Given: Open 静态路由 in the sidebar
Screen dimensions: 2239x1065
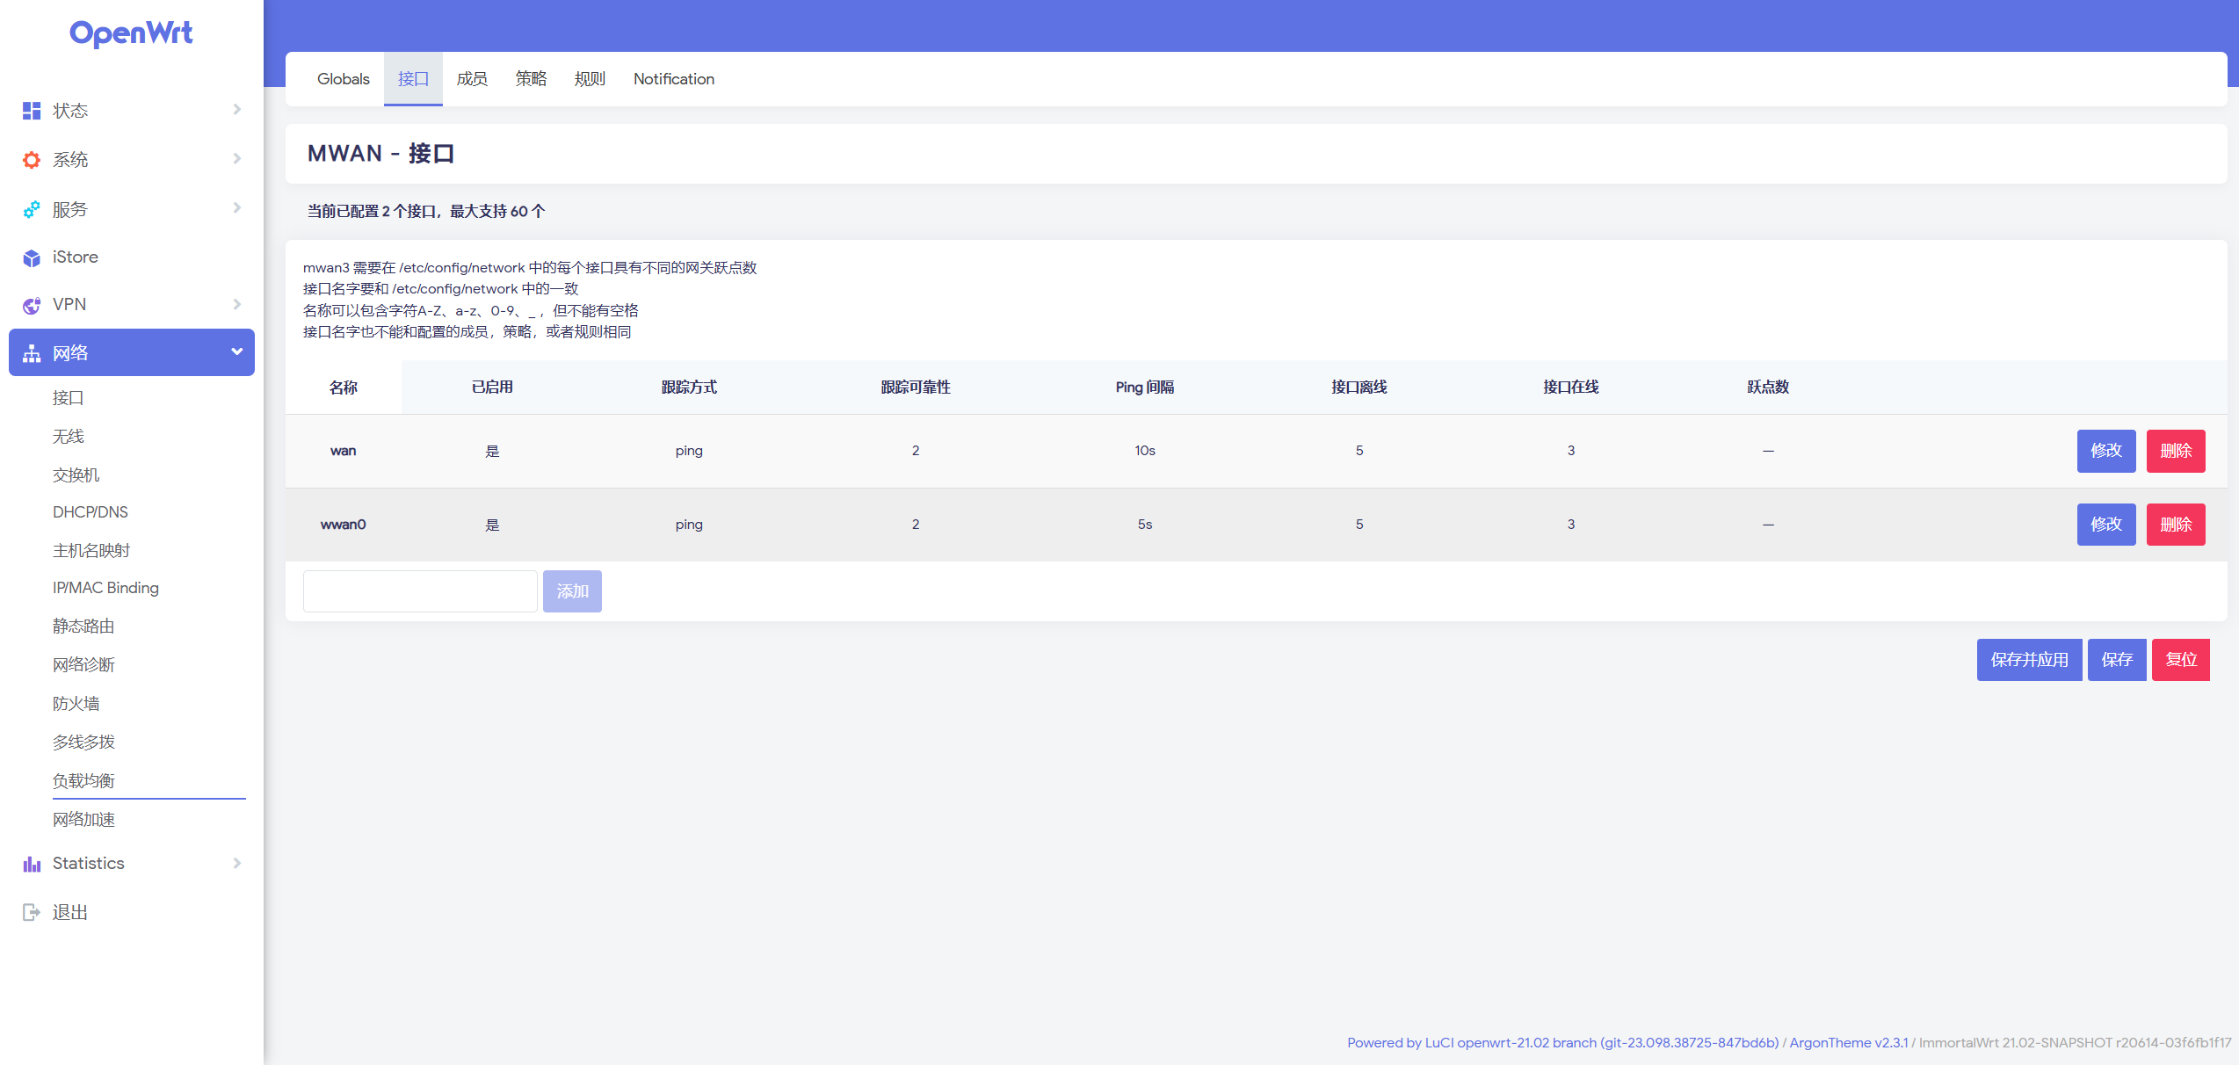Looking at the screenshot, I should [83, 627].
